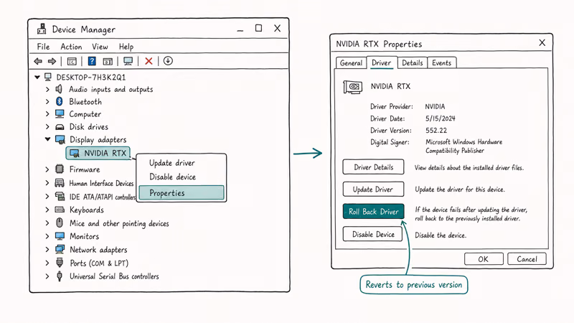Click the Driver Date value 5/15/2024

pyautogui.click(x=441, y=118)
